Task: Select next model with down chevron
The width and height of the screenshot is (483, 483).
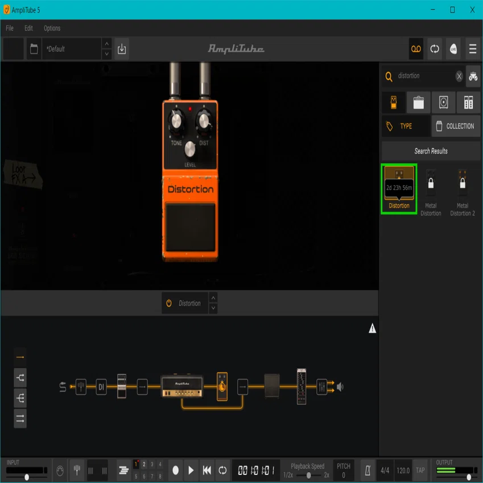Action: coord(213,308)
